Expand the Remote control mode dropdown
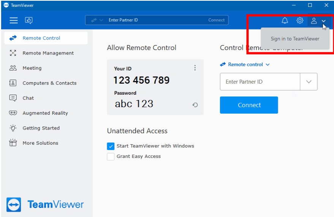The image size is (334, 217). [245, 64]
